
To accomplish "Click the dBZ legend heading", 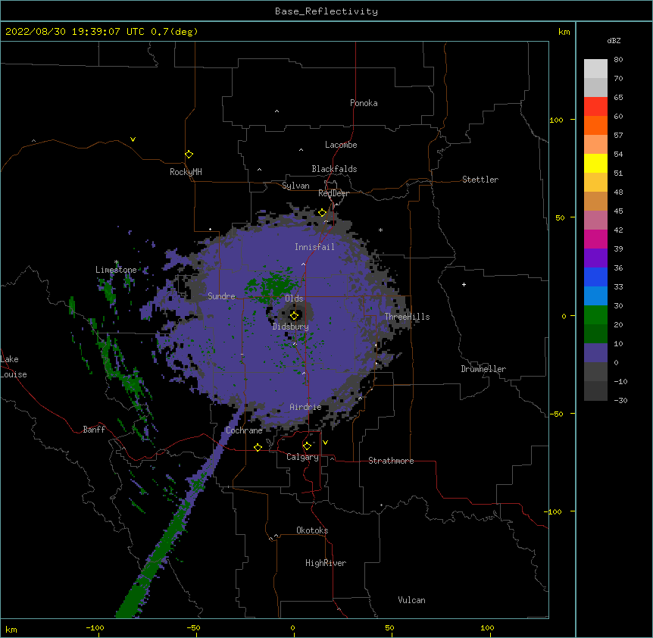I will pyautogui.click(x=614, y=41).
